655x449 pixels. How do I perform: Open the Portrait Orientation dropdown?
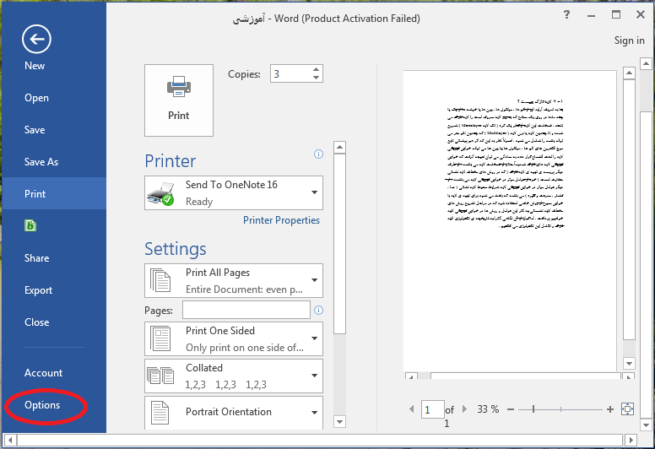tap(234, 413)
